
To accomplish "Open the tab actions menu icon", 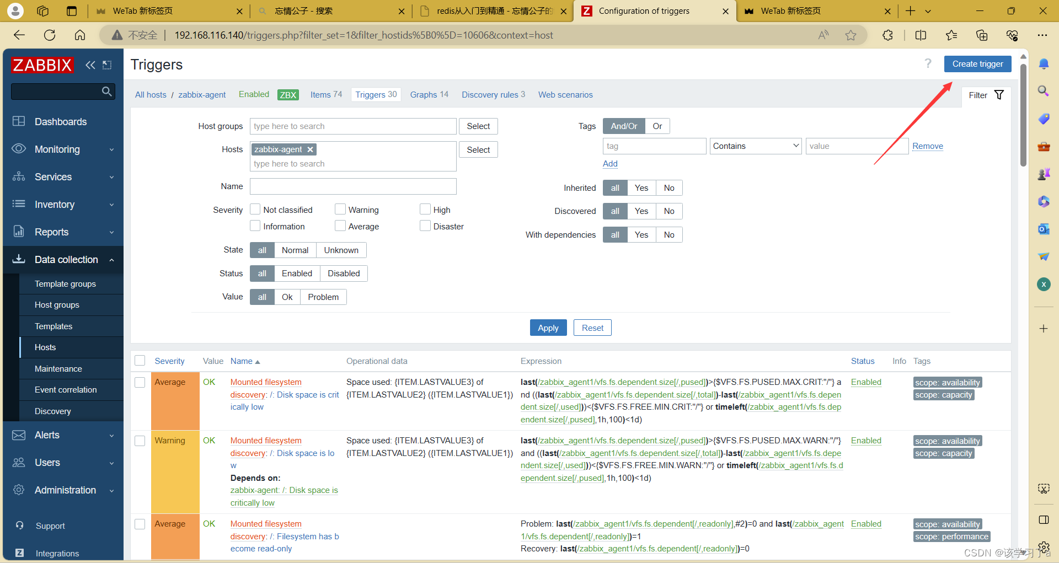I will coord(928,11).
